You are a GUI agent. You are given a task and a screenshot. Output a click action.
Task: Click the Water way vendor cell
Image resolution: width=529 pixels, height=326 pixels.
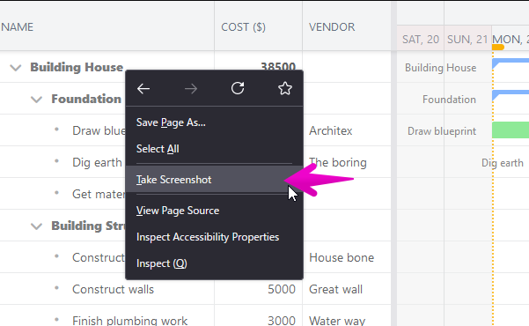(347, 320)
